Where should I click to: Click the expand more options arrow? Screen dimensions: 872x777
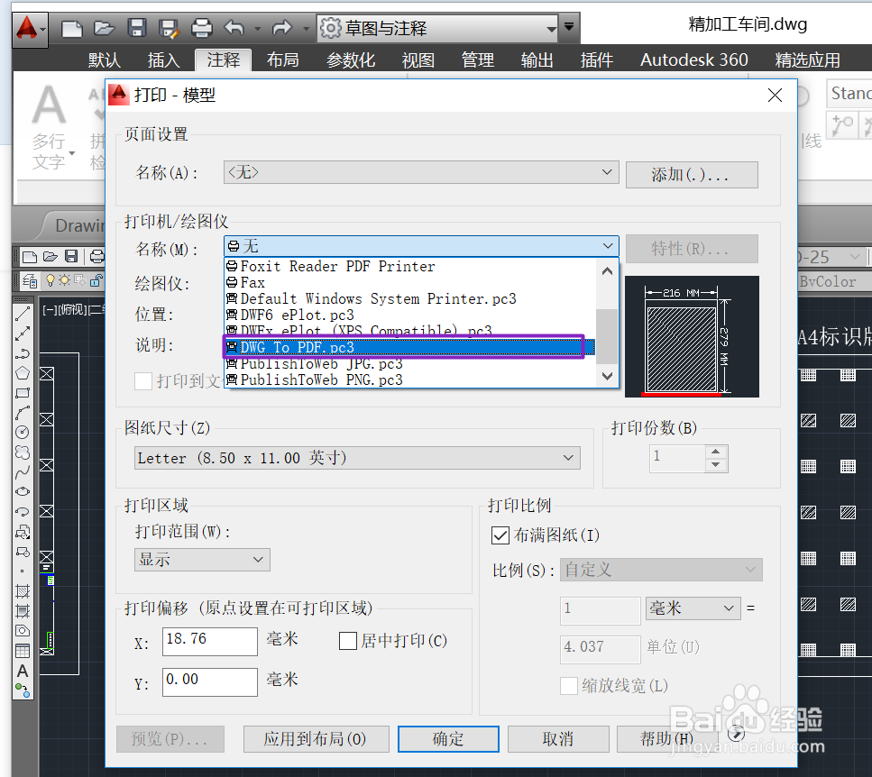tap(737, 733)
